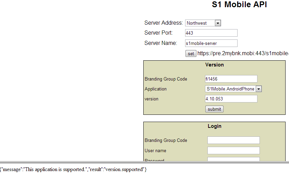Viewport: 289px width, 194px height.
Task: Click the Login panel title
Action: pos(215,126)
